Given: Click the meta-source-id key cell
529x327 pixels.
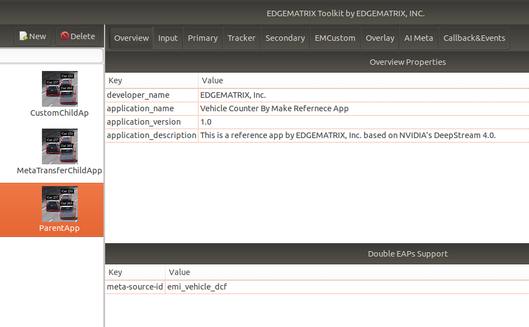Looking at the screenshot, I should click(135, 287).
